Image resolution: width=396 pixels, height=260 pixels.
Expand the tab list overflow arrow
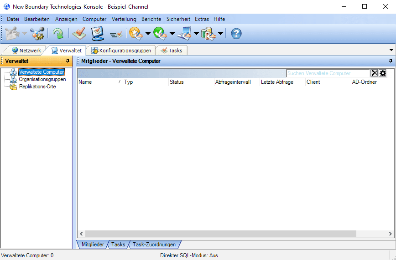pyautogui.click(x=391, y=50)
